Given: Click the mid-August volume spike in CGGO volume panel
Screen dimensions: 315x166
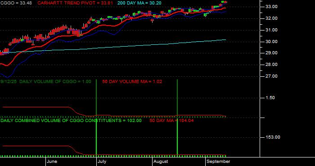Looking at the screenshot, I should pyautogui.click(x=177, y=98).
